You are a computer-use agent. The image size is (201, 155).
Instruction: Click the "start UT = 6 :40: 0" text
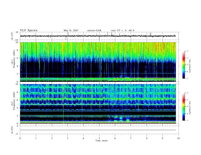pyautogui.click(x=123, y=30)
